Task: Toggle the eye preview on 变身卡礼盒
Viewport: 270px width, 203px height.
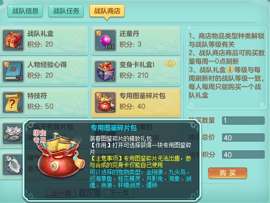Action: point(170,64)
